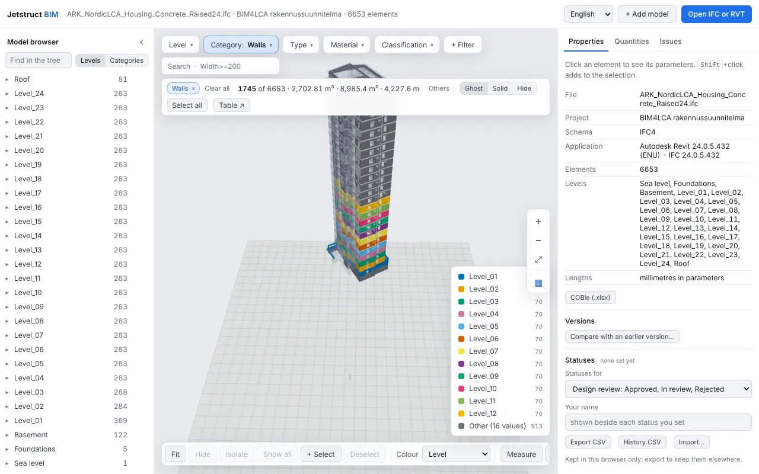This screenshot has height=474, width=759.
Task: Open the Type filter dropdown
Action: pyautogui.click(x=301, y=45)
